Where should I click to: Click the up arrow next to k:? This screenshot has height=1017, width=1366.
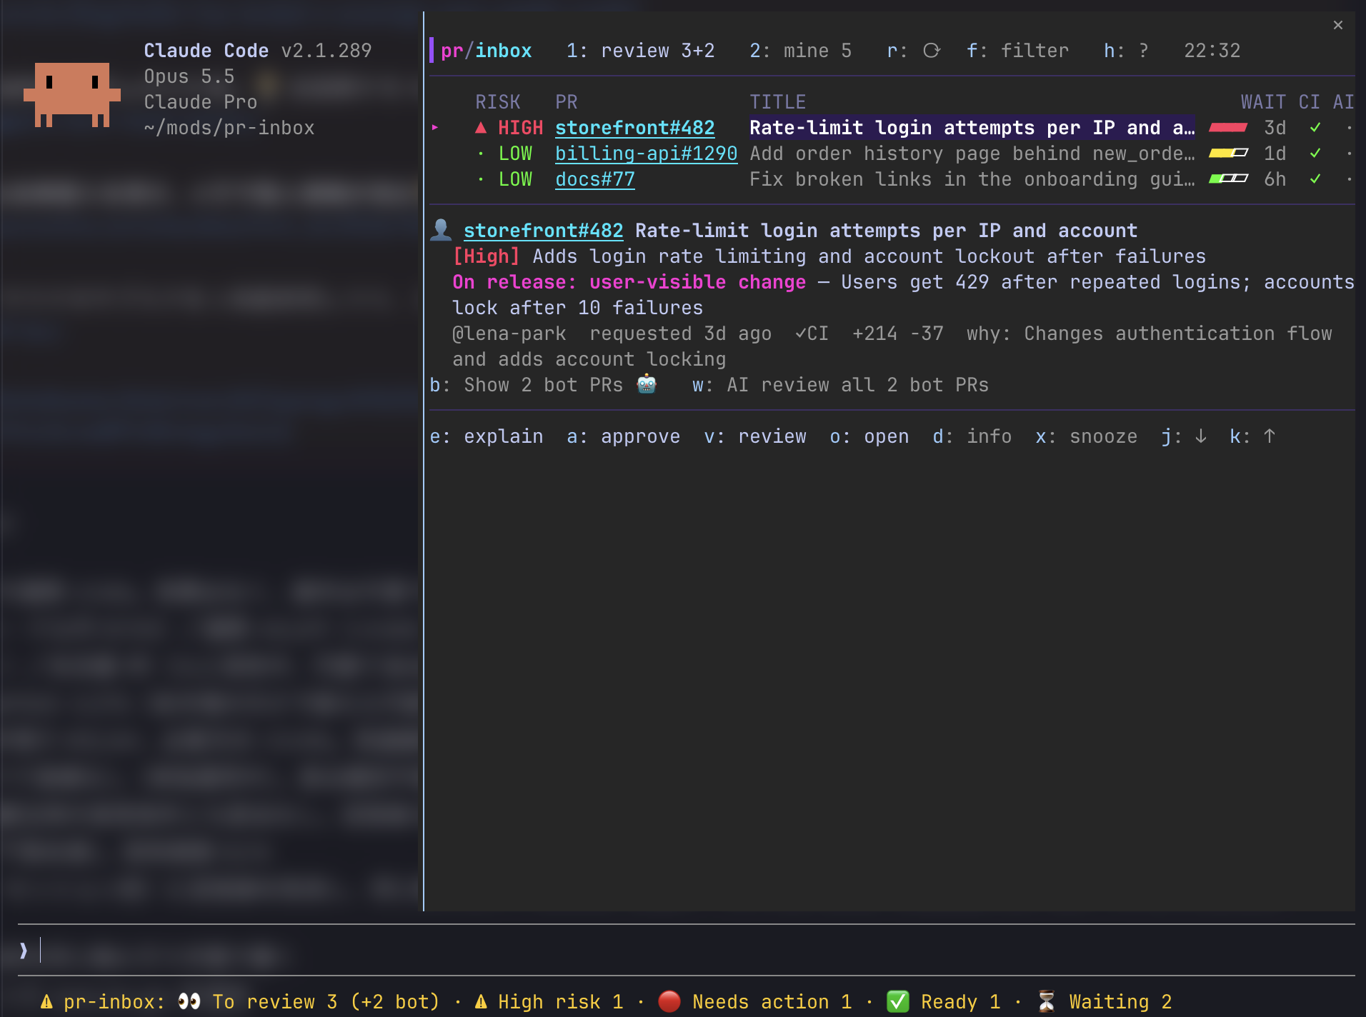click(x=1270, y=436)
